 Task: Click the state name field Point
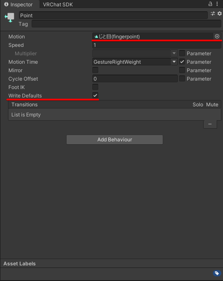(113, 16)
